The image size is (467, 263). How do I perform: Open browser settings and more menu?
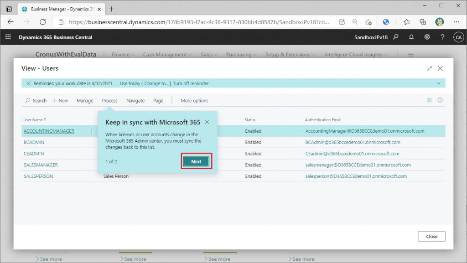point(456,22)
